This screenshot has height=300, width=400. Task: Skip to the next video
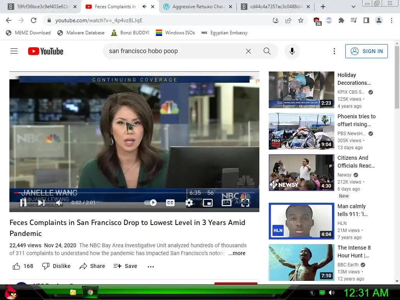pos(41,203)
